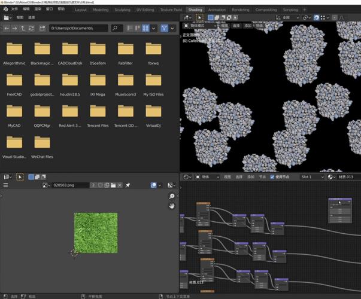361x299 pixels.
Task: Click 视图 in the file browser header
Action: click(x=20, y=17)
